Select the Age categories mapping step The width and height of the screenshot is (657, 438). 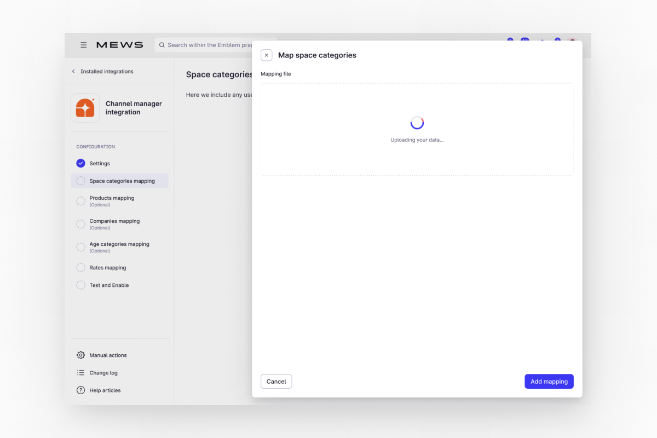pos(119,247)
